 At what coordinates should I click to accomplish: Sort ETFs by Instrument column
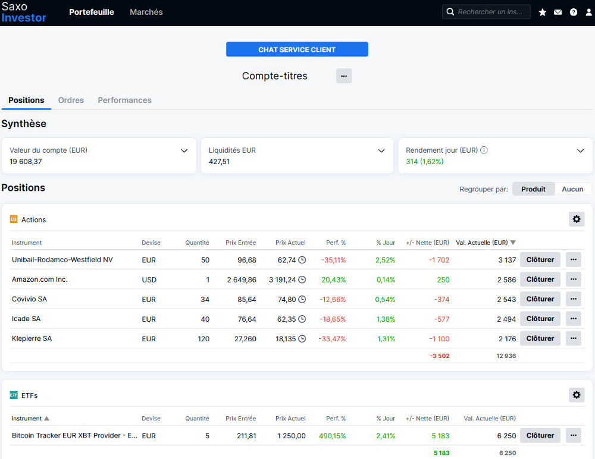tap(30, 419)
